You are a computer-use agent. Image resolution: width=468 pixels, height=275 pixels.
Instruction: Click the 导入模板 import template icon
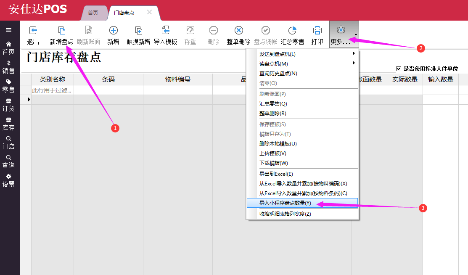pyautogui.click(x=165, y=31)
